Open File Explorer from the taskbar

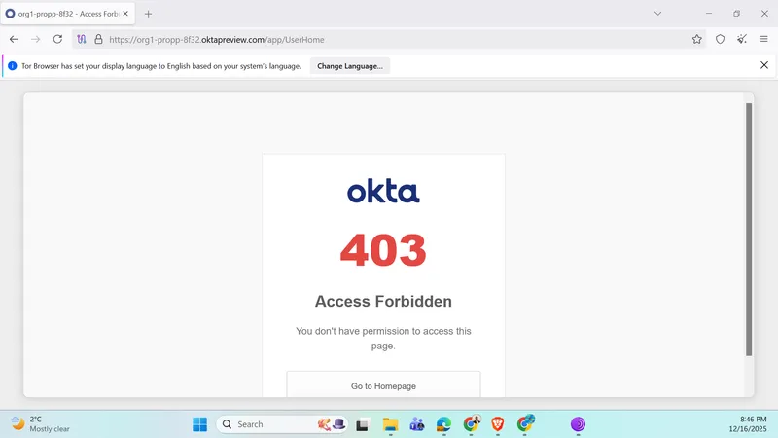click(390, 424)
